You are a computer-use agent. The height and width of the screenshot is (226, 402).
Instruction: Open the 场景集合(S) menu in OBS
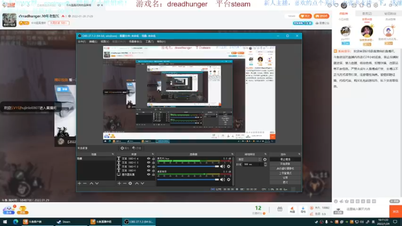pyautogui.click(x=135, y=42)
